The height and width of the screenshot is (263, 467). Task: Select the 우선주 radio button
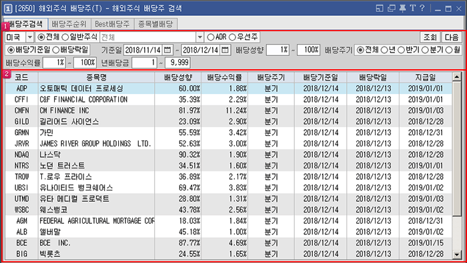232,37
